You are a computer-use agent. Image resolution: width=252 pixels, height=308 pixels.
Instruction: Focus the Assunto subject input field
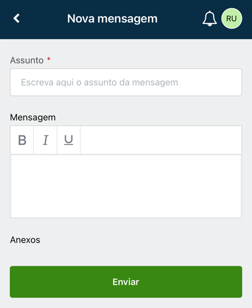126,82
